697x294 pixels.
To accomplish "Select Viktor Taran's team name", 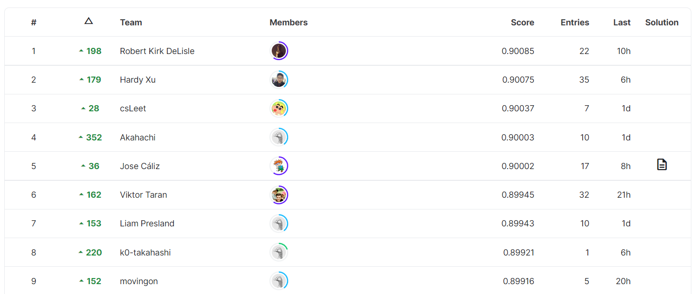I will click(x=144, y=194).
